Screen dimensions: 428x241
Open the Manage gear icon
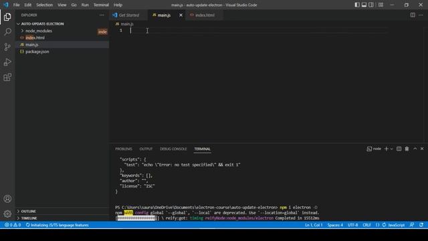(x=7, y=214)
